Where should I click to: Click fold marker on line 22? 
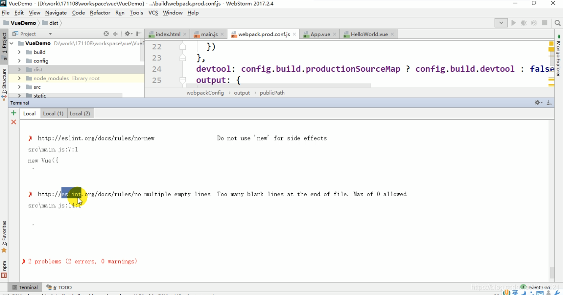(182, 46)
